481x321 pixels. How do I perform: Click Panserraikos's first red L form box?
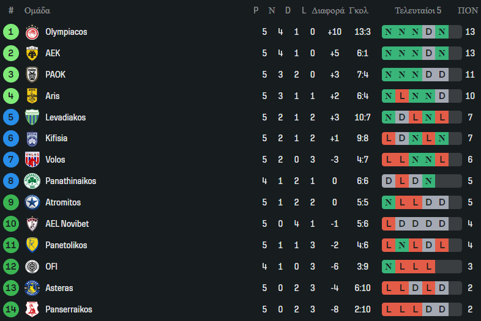pyautogui.click(x=389, y=309)
